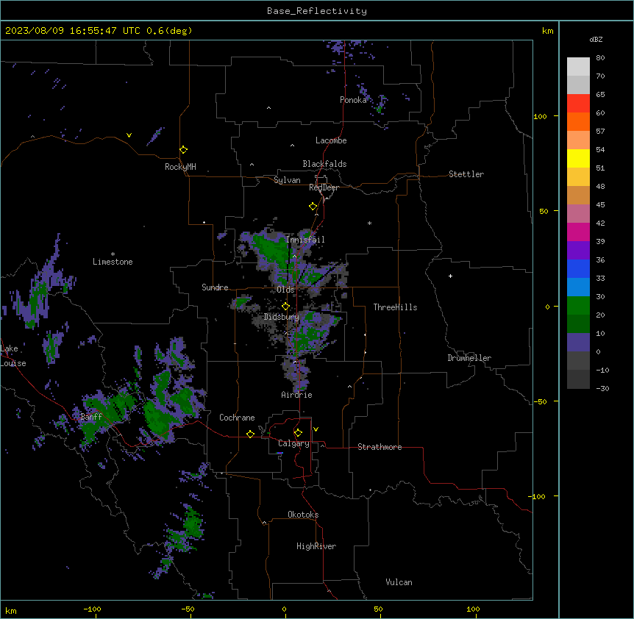Select the Calgary city label
Viewport: 634px width, 619px height.
tap(294, 443)
